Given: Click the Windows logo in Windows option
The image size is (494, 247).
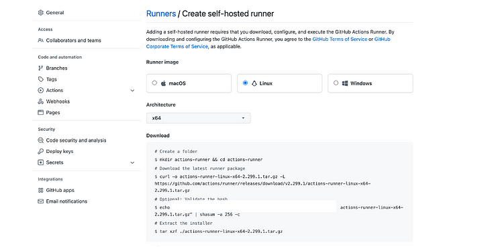Looking at the screenshot, I should (345, 83).
